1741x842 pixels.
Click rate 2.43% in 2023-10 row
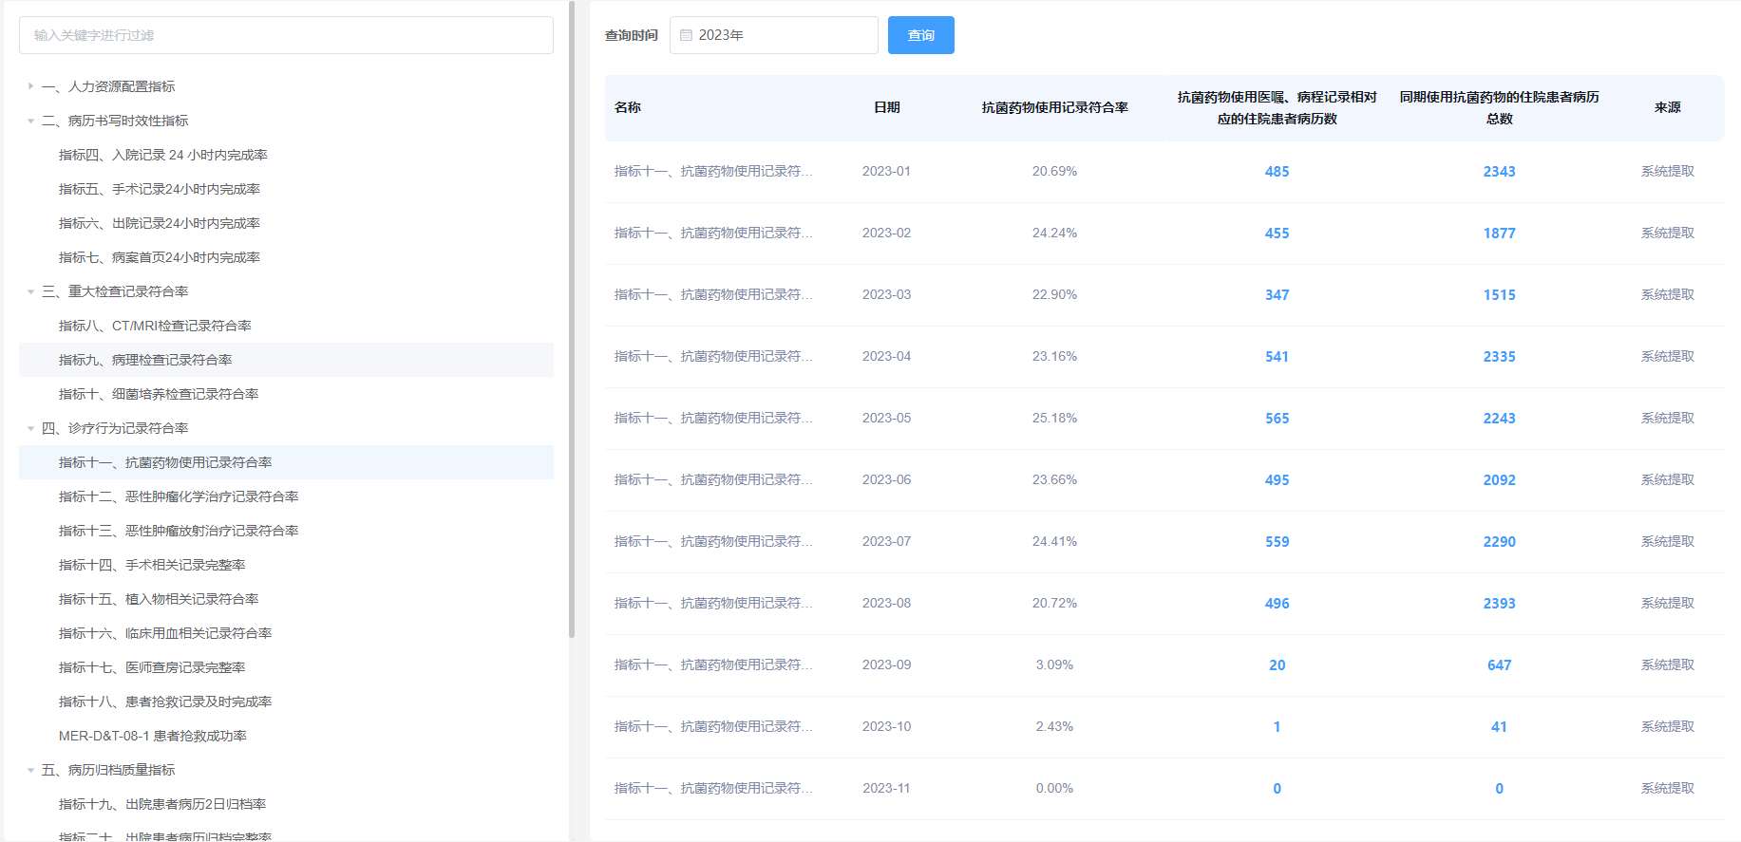[x=1054, y=727]
